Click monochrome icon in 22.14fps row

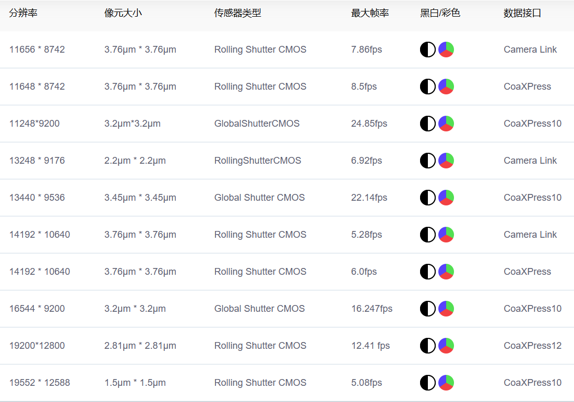click(427, 198)
